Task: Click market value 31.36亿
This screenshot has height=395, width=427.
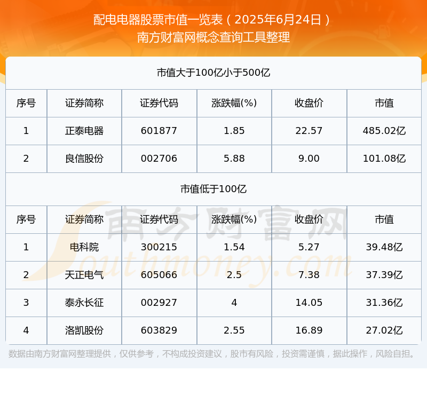Action: pyautogui.click(x=384, y=303)
